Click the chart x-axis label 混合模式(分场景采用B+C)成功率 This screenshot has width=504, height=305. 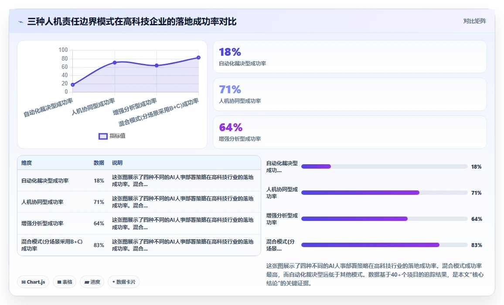pyautogui.click(x=159, y=112)
